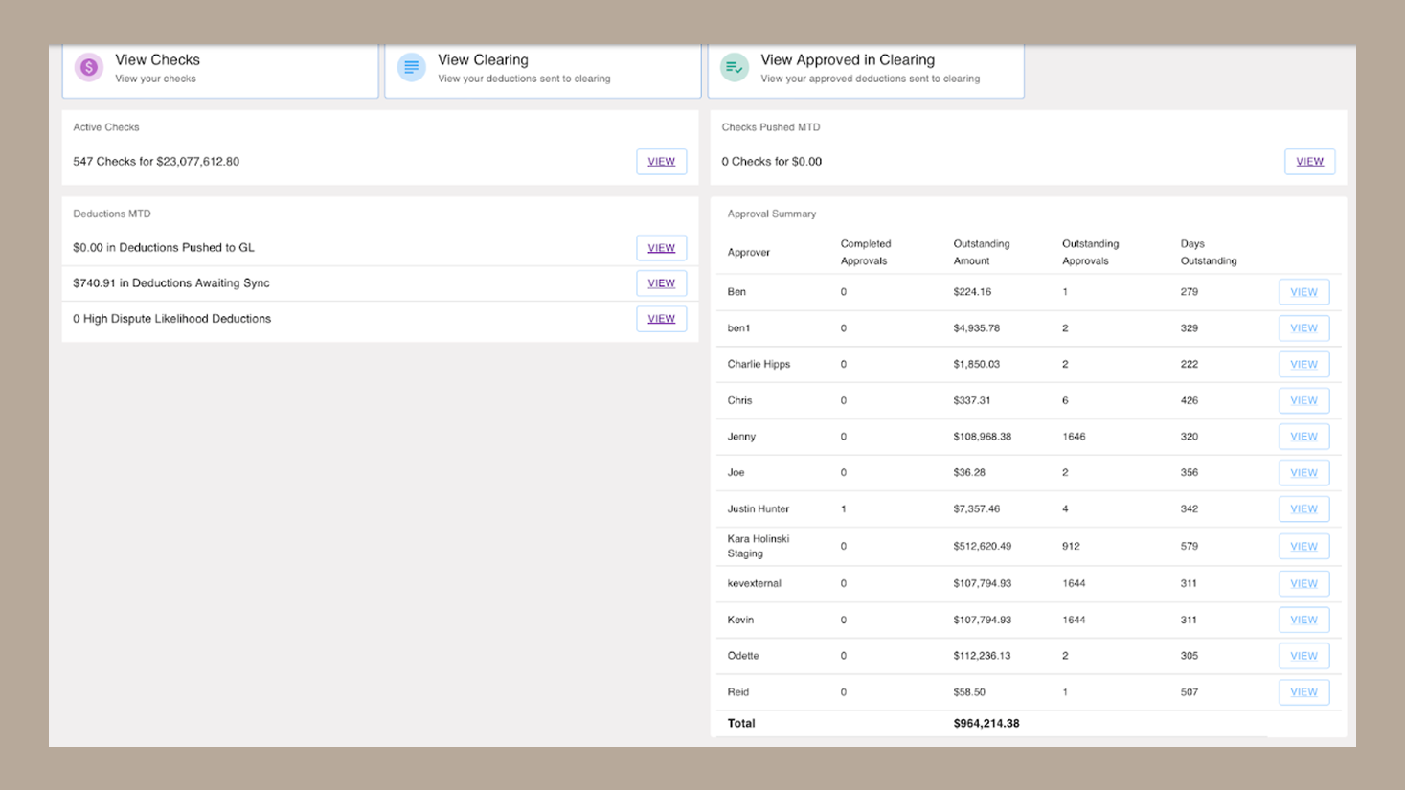Click Reid's outstanding amount $58.50

[x=969, y=692]
